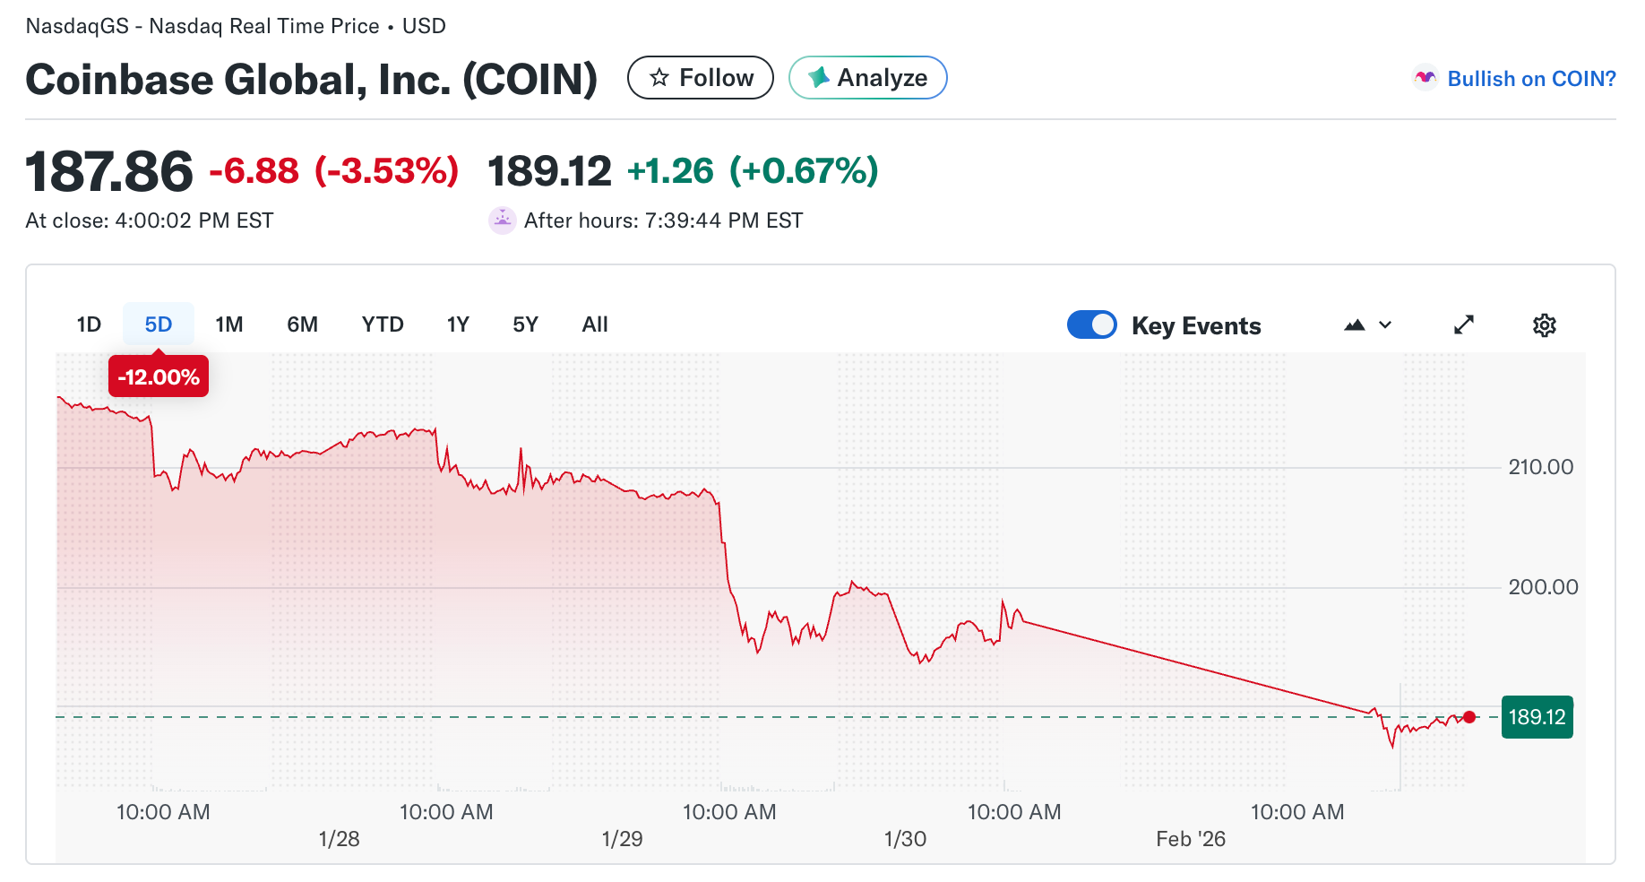Open chart type dropdown chevron
Screen dimensions: 1645x882
1385,325
